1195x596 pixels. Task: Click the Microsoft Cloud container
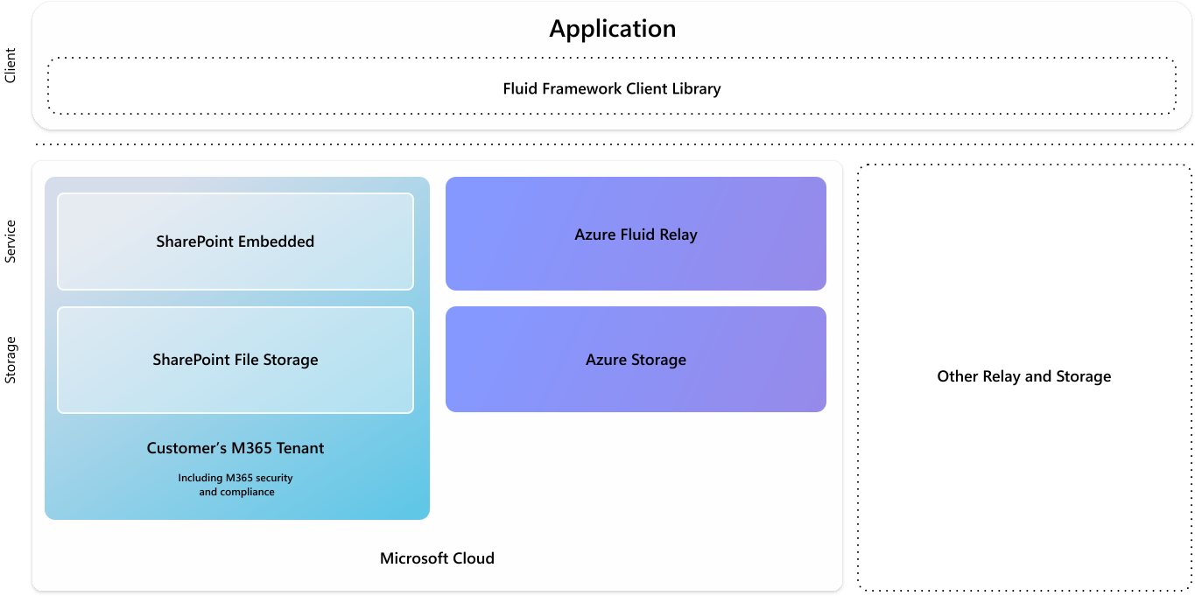436,557
